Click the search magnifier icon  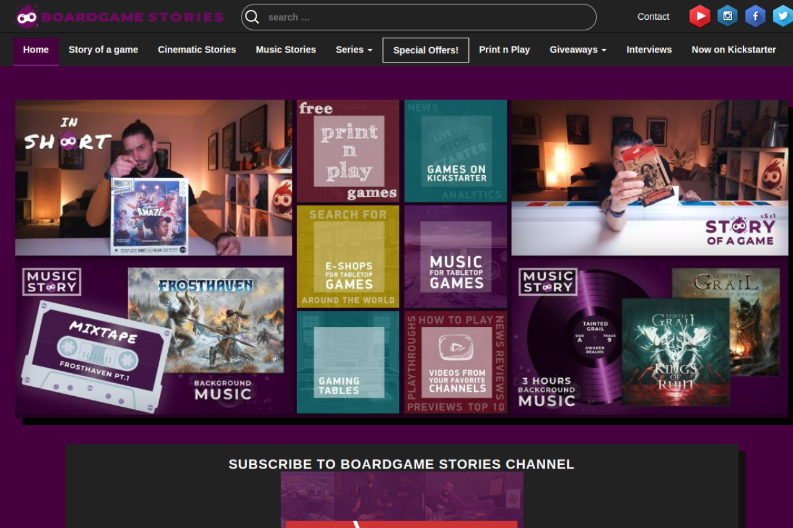pos(252,17)
